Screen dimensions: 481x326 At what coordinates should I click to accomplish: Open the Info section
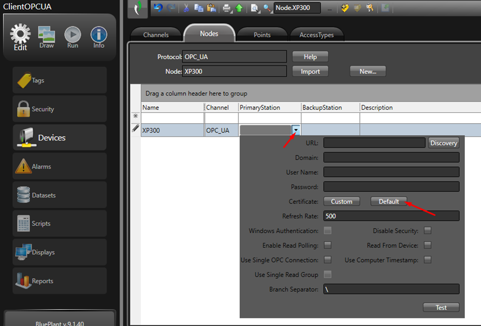tap(98, 37)
